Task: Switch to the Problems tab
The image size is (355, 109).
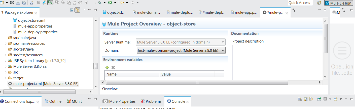Action: point(151,101)
